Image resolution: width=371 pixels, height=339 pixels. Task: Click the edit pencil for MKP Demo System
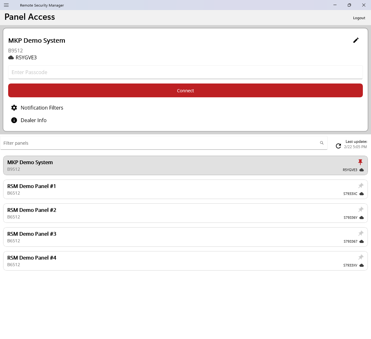pyautogui.click(x=356, y=40)
